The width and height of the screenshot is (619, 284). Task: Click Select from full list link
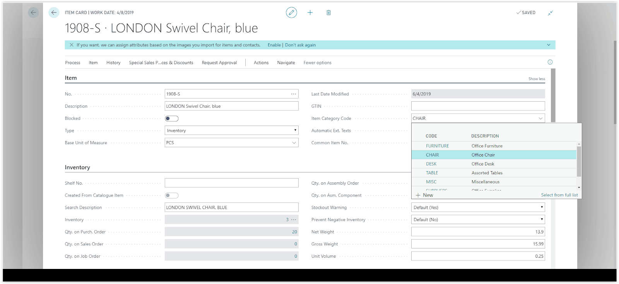click(x=559, y=195)
